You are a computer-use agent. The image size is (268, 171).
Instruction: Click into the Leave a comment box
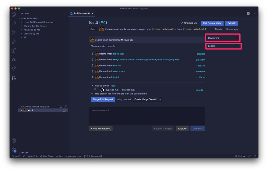pos(147,116)
